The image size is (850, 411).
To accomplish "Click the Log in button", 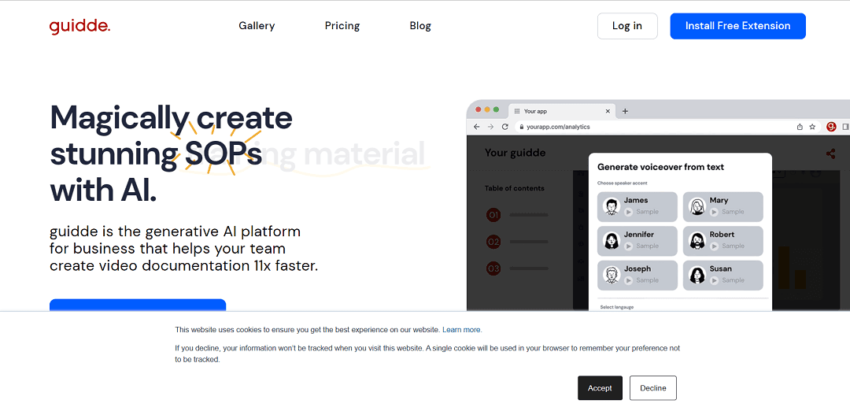I will point(627,26).
